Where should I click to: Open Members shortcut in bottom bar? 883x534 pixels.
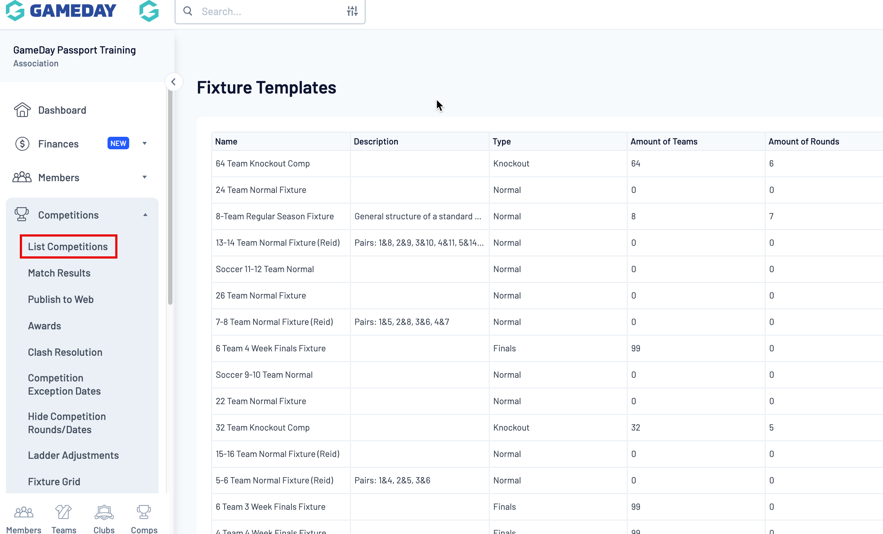click(x=24, y=519)
